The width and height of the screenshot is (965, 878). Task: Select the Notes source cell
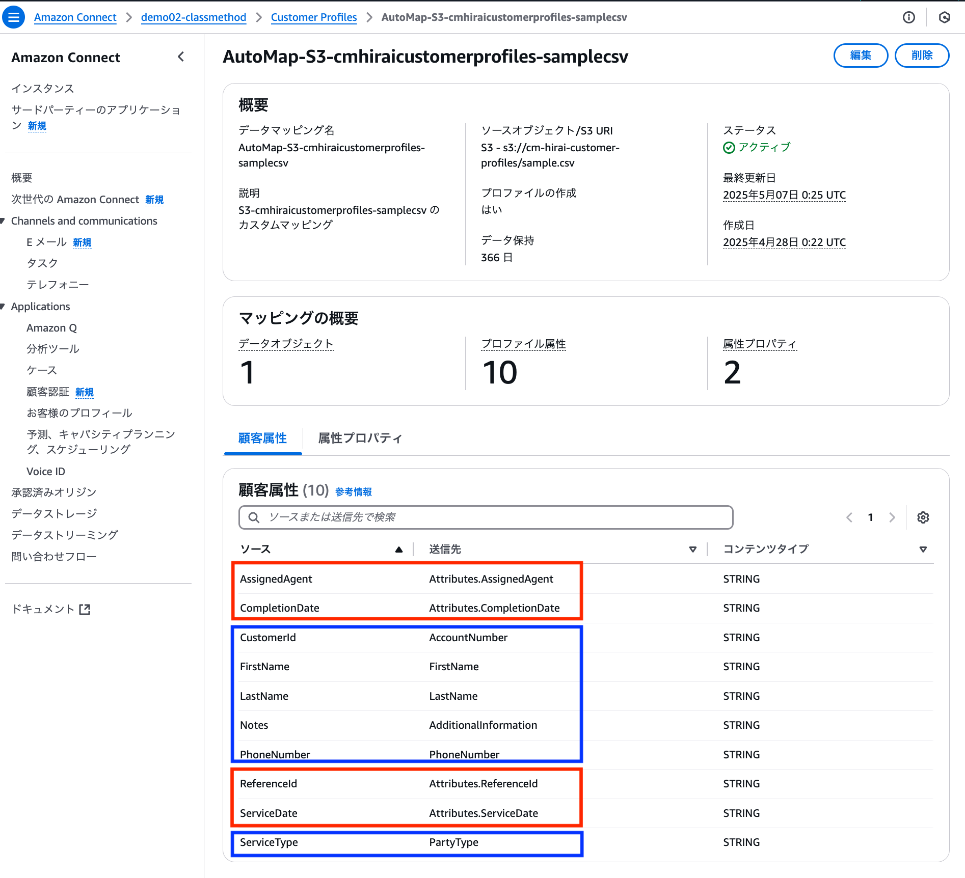tap(254, 725)
